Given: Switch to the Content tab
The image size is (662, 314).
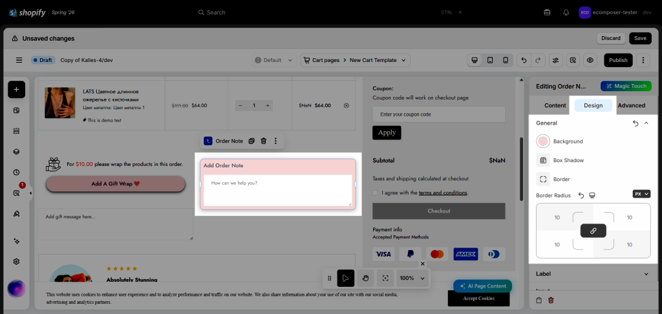Looking at the screenshot, I should [555, 105].
